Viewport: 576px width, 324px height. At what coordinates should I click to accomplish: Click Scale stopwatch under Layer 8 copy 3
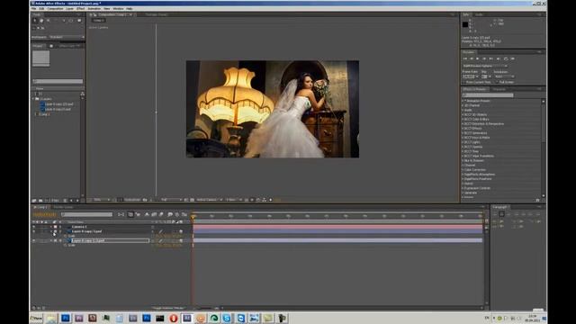click(66, 236)
